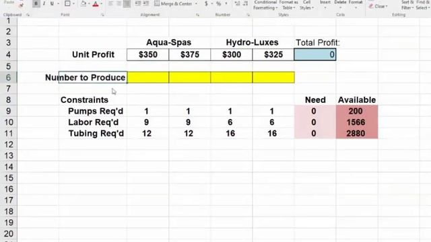Image resolution: width=431 pixels, height=242 pixels.
Task: Click the Decrease Decimal icon
Action: point(245,3)
